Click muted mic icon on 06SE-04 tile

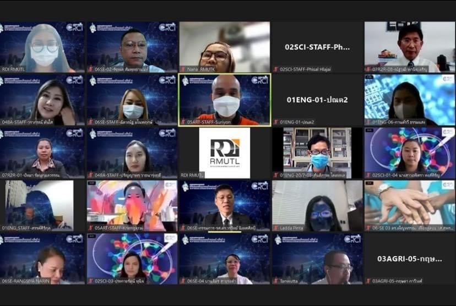pyautogui.click(x=183, y=281)
